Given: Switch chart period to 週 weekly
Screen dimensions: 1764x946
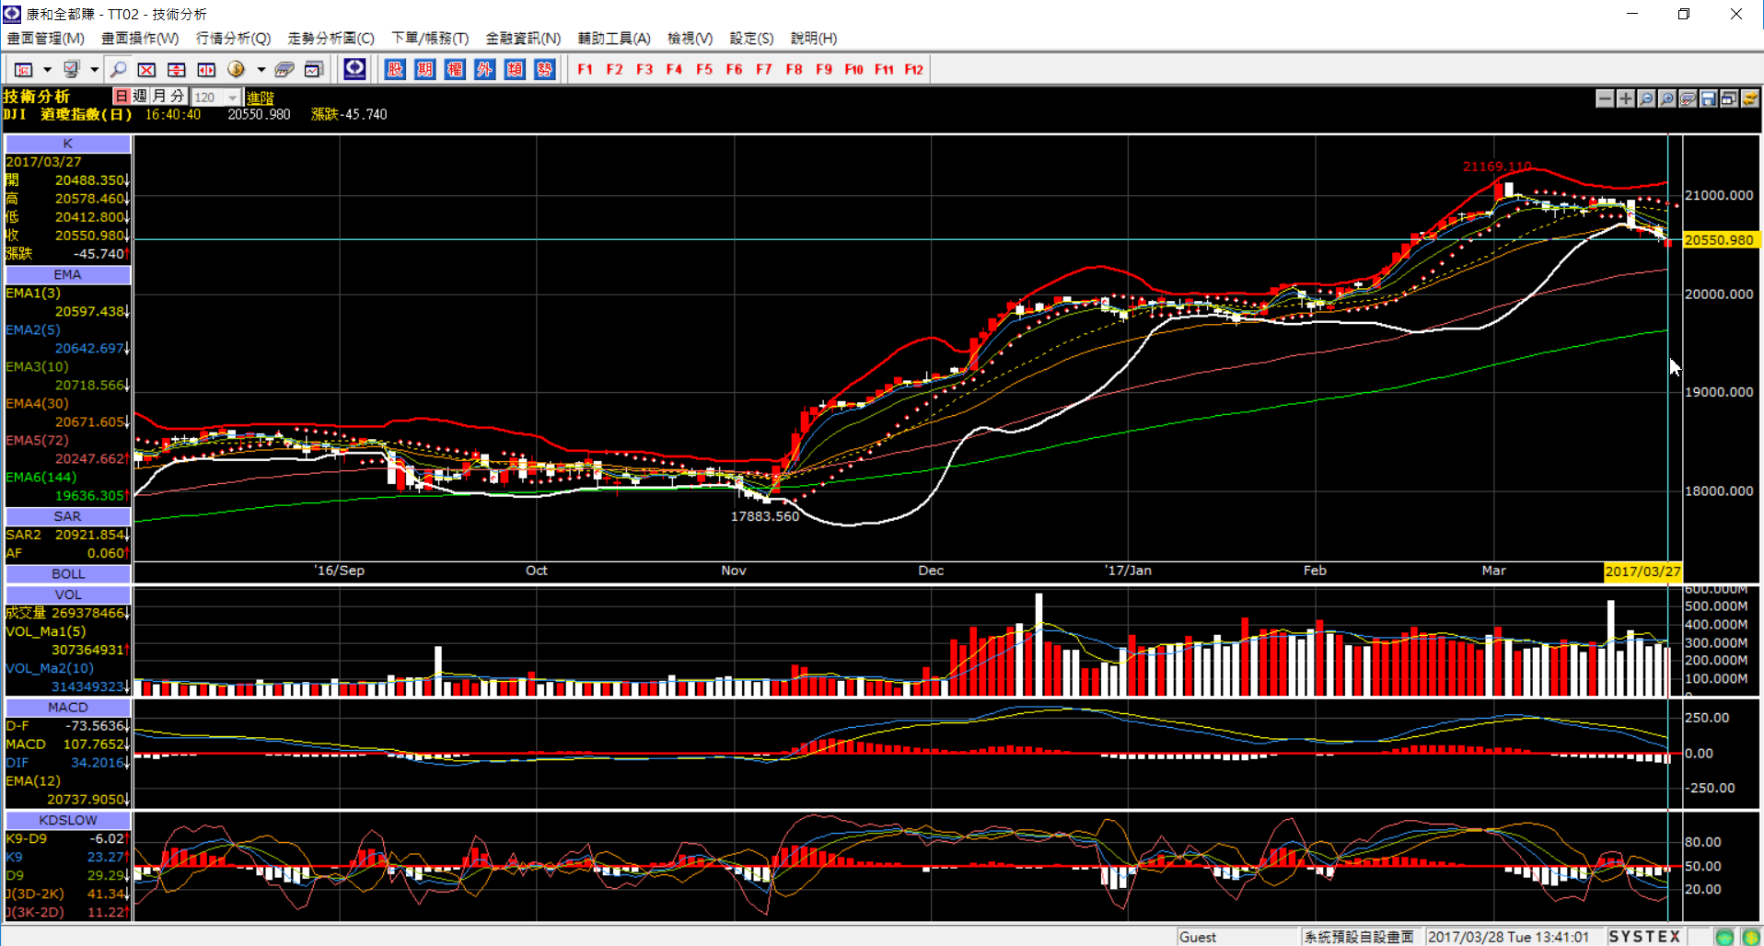Looking at the screenshot, I should tap(140, 96).
